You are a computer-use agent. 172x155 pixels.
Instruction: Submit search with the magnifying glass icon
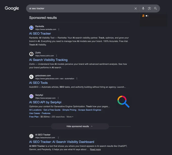(155, 8)
